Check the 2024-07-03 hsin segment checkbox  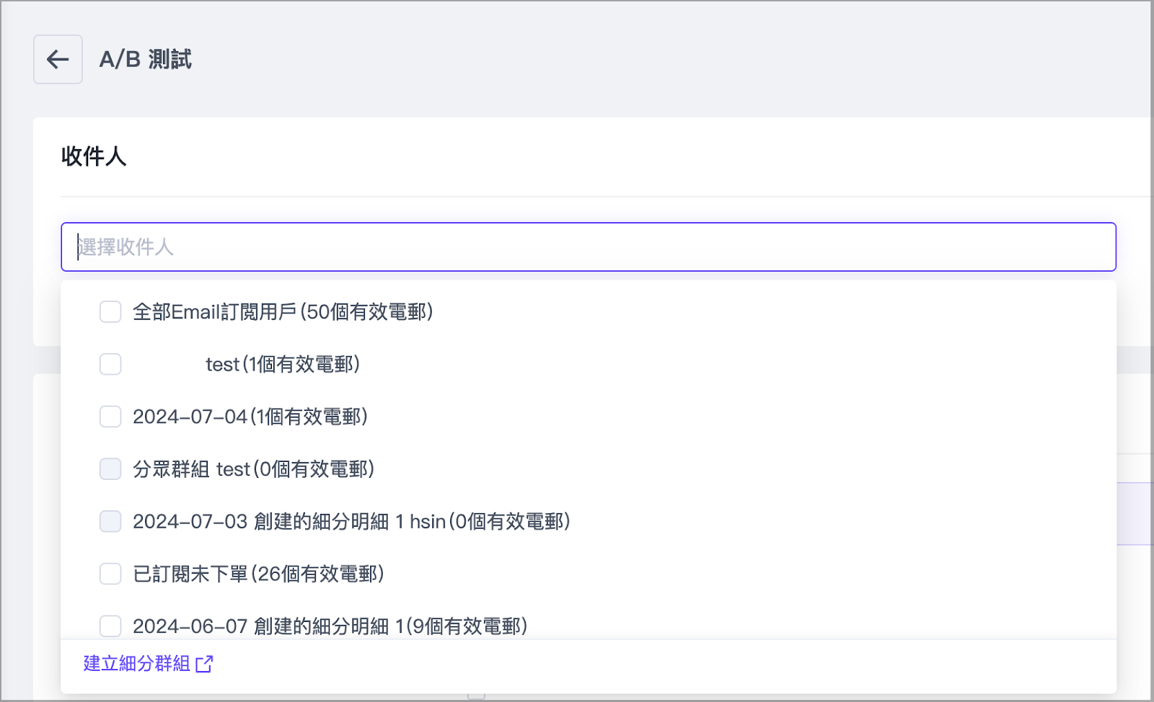coord(110,521)
